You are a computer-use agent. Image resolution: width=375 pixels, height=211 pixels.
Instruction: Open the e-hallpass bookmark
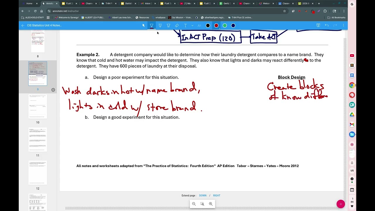tap(158, 18)
